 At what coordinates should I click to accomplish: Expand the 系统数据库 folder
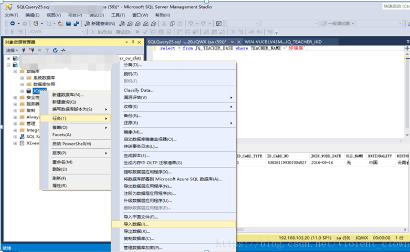tap(22, 78)
